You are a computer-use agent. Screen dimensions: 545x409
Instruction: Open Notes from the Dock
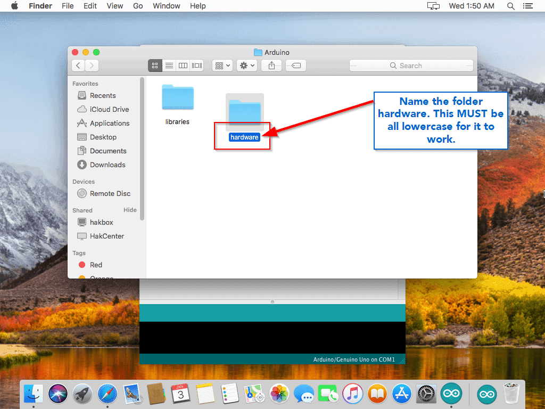[x=205, y=394]
